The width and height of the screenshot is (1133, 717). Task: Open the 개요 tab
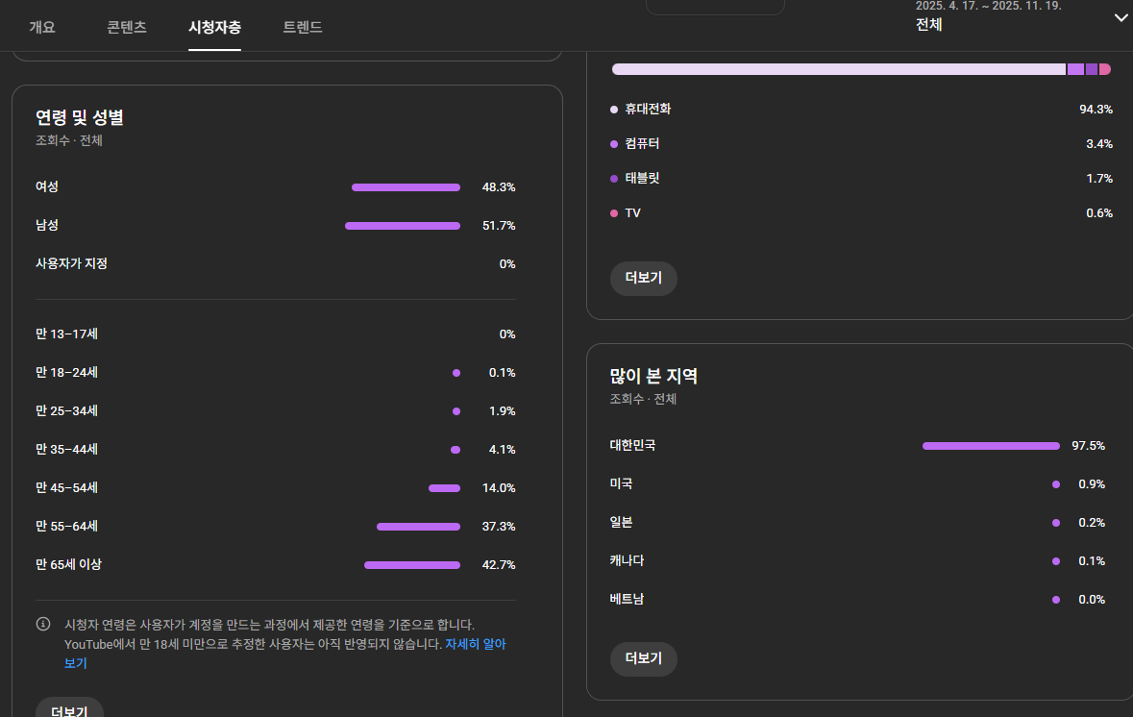(42, 27)
